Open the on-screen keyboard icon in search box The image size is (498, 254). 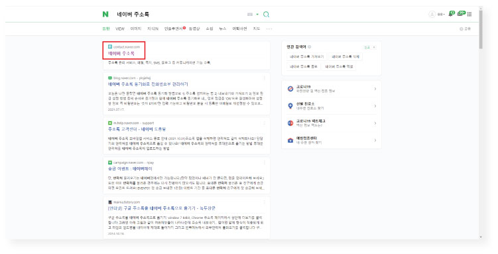pyautogui.click(x=250, y=15)
